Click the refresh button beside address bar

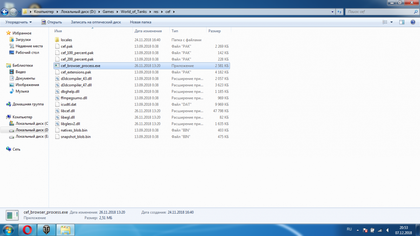tap(339, 12)
